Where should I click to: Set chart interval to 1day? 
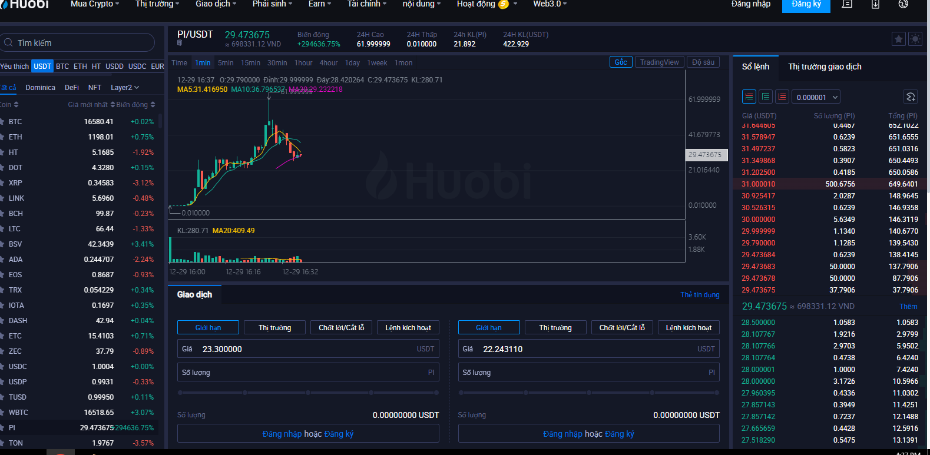pyautogui.click(x=352, y=62)
